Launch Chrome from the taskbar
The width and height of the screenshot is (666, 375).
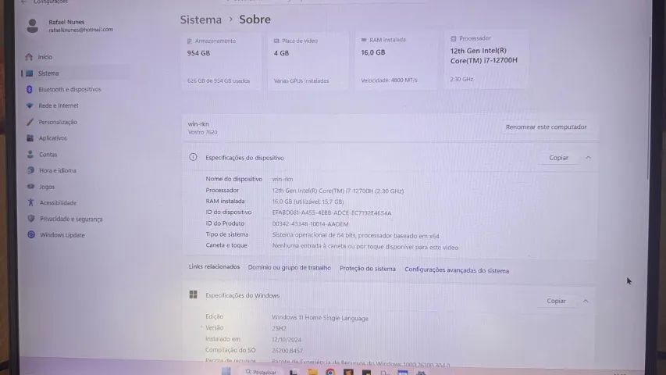coord(330,372)
